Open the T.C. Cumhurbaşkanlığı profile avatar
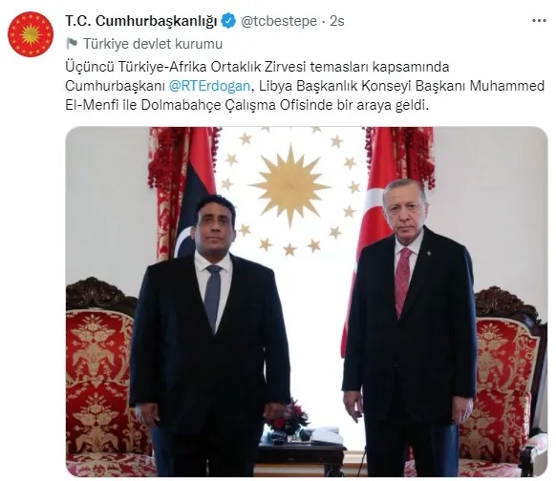The image size is (556, 481). (31, 34)
